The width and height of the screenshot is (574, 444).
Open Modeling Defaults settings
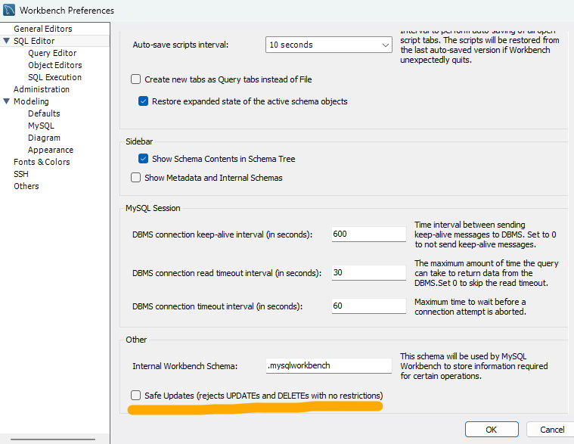click(x=44, y=113)
